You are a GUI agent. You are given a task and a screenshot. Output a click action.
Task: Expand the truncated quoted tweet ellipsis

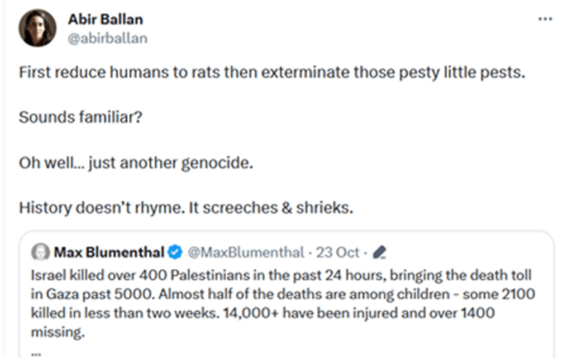point(36,353)
